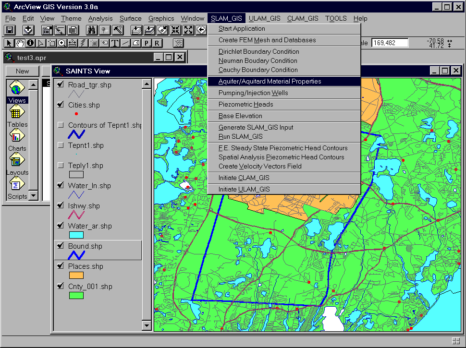Open Theme Properties from the toolbar
This screenshot has height=348, width=466.
coord(47,30)
